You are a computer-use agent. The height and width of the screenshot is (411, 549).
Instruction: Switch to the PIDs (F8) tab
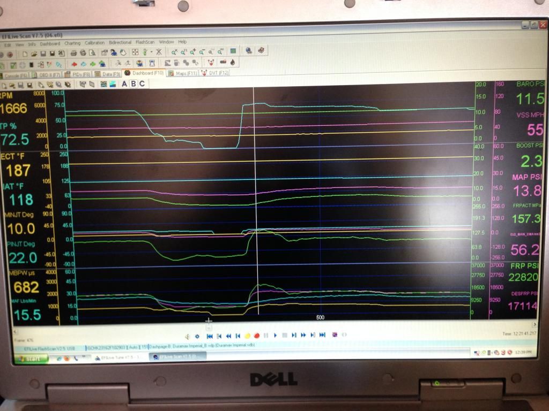[77, 74]
